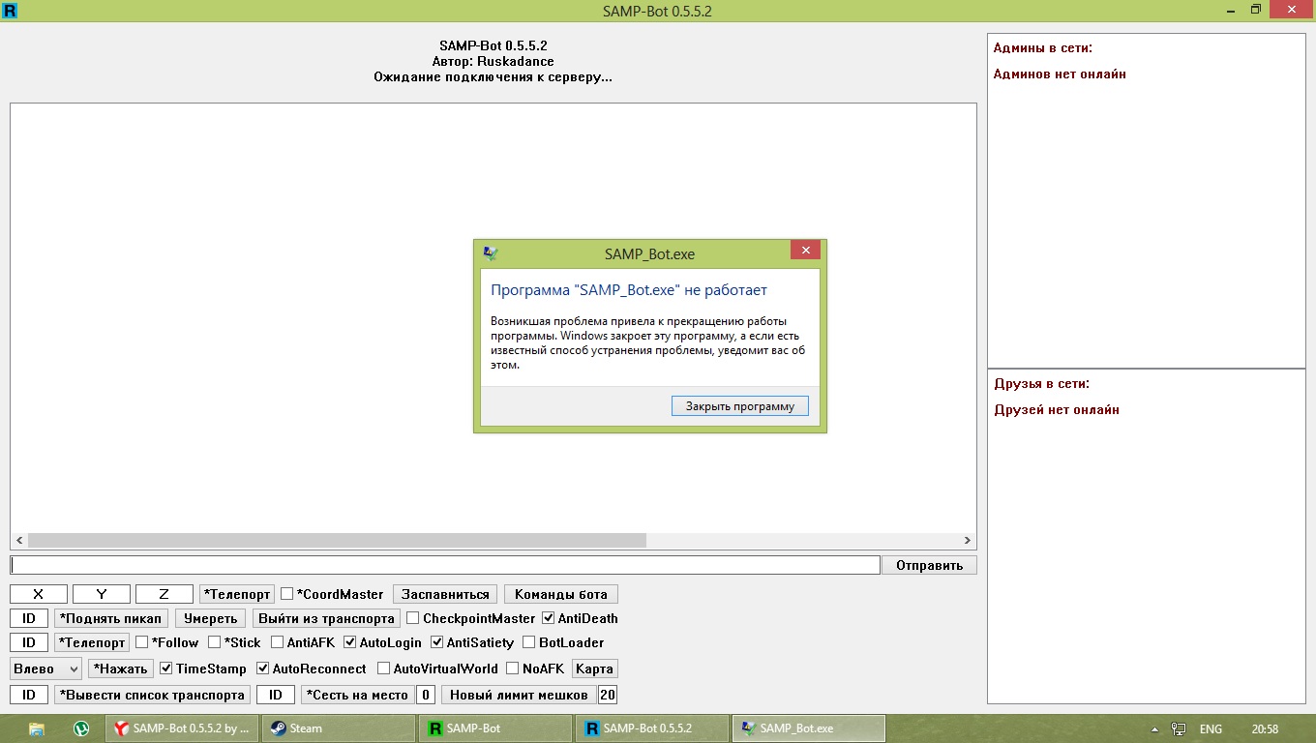Click the X coordinate field
The height and width of the screenshot is (743, 1316).
(39, 594)
